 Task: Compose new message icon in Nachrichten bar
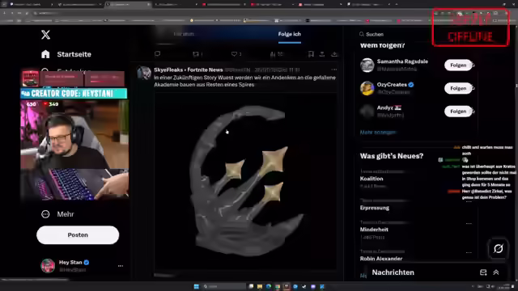click(483, 272)
